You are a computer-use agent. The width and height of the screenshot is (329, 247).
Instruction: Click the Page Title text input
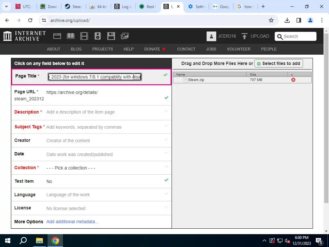point(95,77)
